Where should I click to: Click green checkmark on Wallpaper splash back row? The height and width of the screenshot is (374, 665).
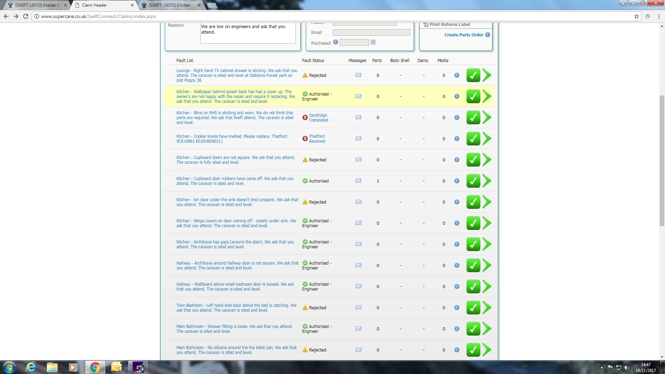[x=473, y=96]
